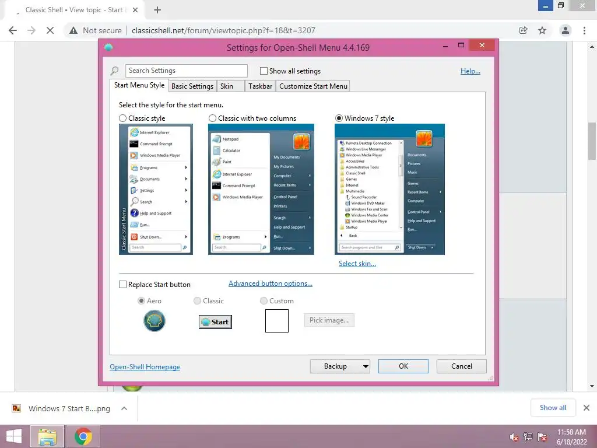
Task: Close the downloads bar
Action: coord(587,408)
